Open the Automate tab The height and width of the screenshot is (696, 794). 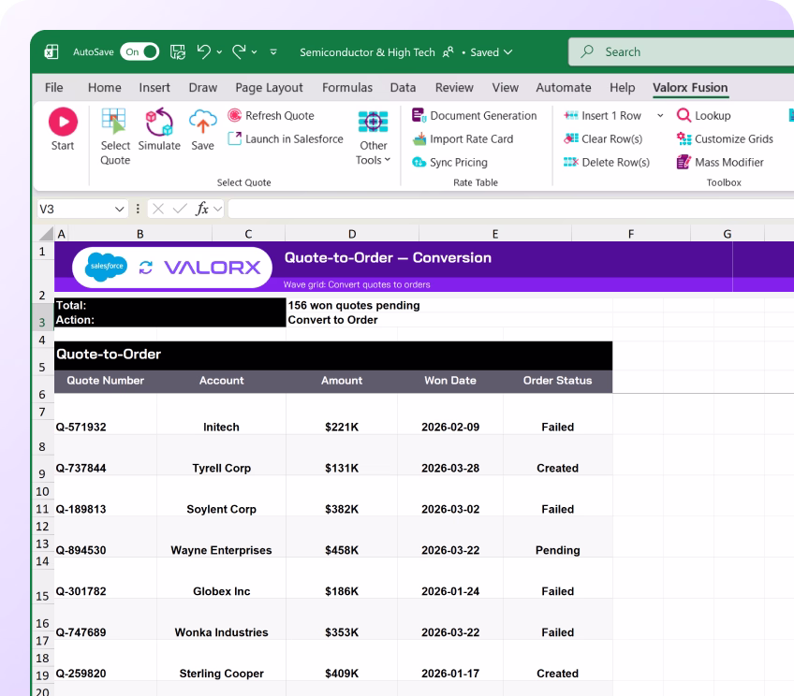[x=563, y=88]
